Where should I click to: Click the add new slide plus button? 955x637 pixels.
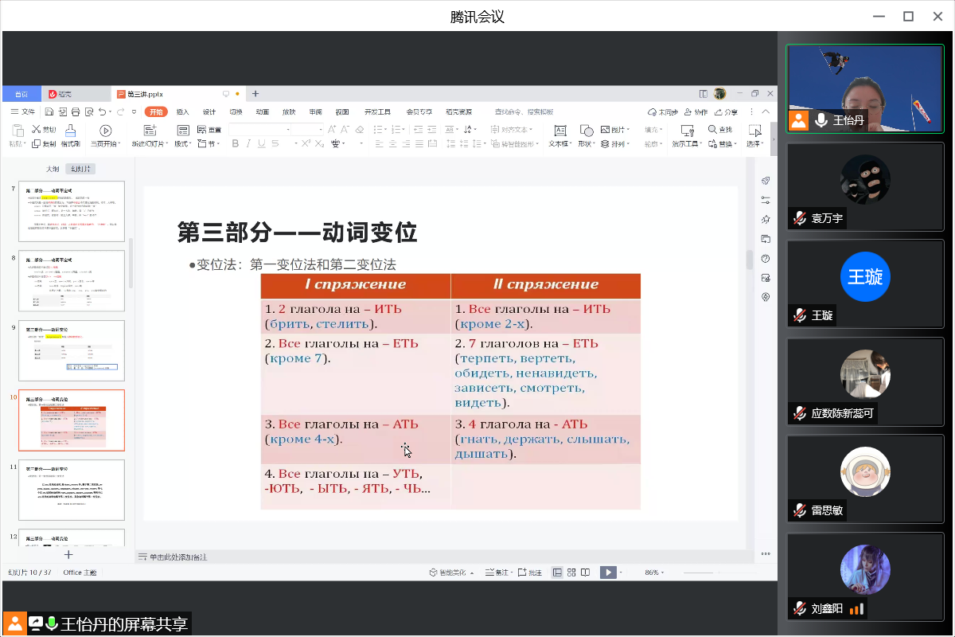pos(68,554)
